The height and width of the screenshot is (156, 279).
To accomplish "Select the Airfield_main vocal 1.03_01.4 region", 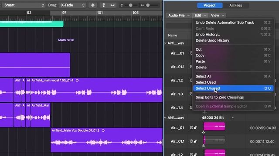I will (96, 90).
